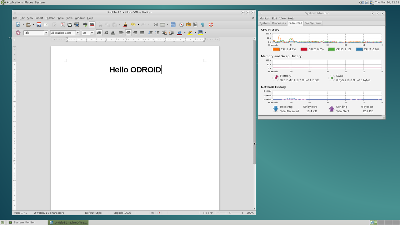Click System Monitor taskbar button

[x=27, y=222]
